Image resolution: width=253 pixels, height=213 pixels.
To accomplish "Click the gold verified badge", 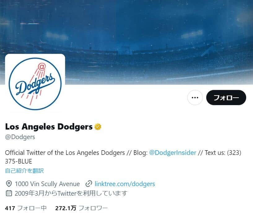I will (98, 127).
